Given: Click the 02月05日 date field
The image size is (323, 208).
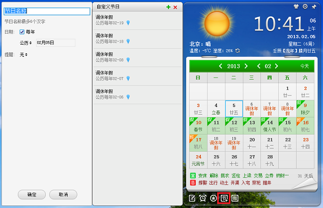Looking at the screenshot, I should (x=55, y=43).
